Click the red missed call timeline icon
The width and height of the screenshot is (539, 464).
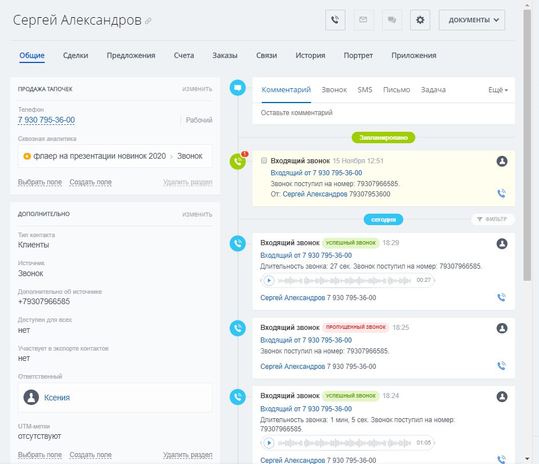237,328
